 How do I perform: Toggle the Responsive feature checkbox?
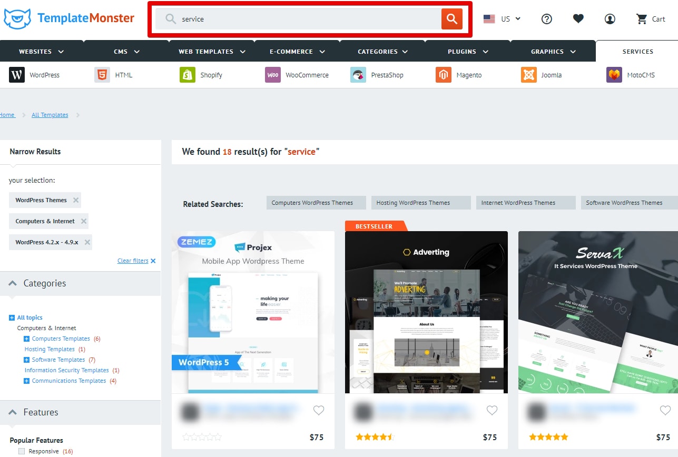(22, 451)
